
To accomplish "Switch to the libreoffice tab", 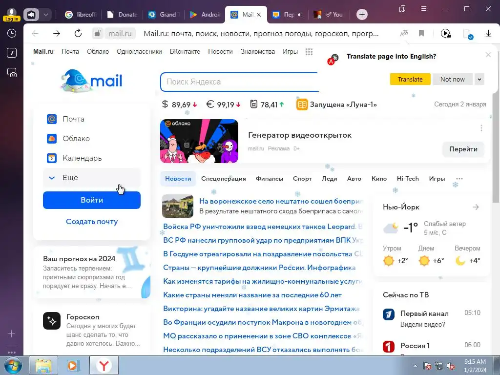I will coord(81,14).
